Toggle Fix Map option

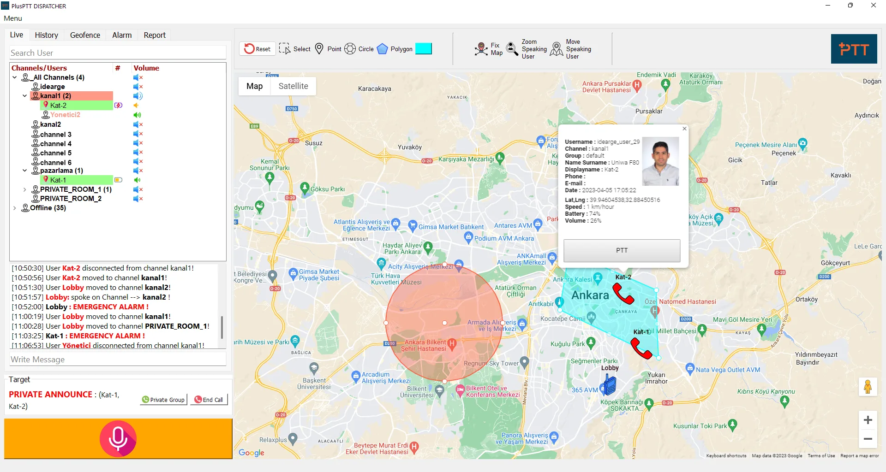pos(489,49)
